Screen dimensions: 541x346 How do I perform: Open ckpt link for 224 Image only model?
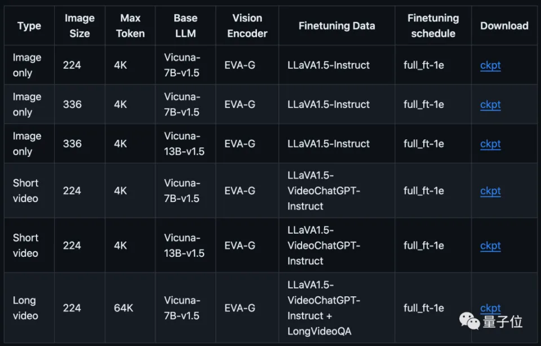[x=490, y=65]
